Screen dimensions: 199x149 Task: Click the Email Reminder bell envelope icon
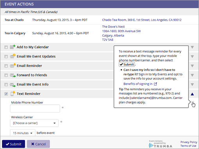tap(13, 65)
